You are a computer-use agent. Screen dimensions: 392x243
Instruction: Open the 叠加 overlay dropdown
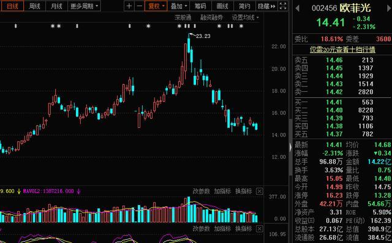point(178,6)
